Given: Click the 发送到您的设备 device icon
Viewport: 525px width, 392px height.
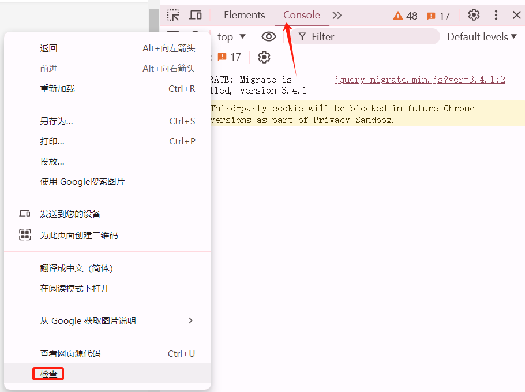Looking at the screenshot, I should coord(25,214).
